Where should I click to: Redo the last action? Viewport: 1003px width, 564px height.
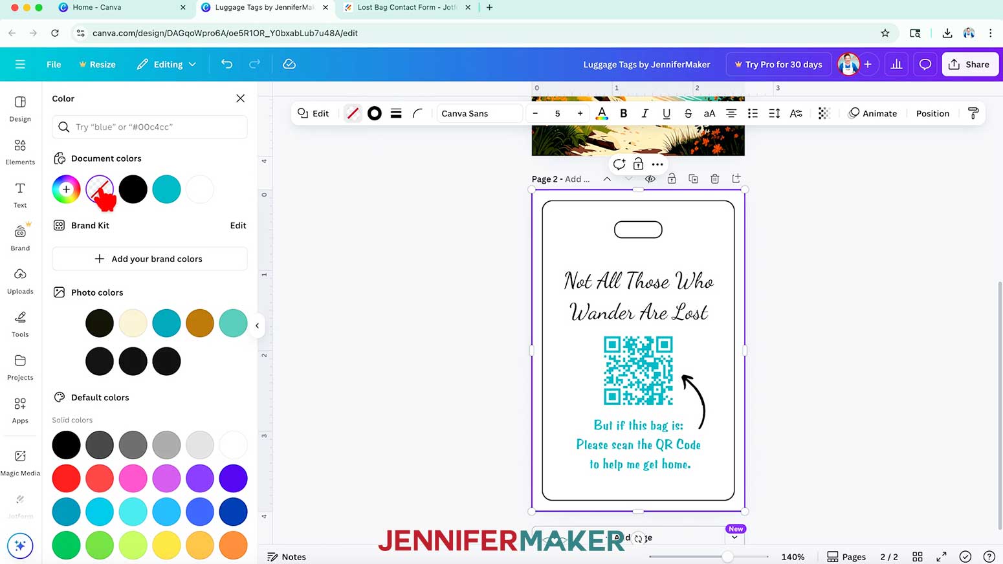coord(254,64)
